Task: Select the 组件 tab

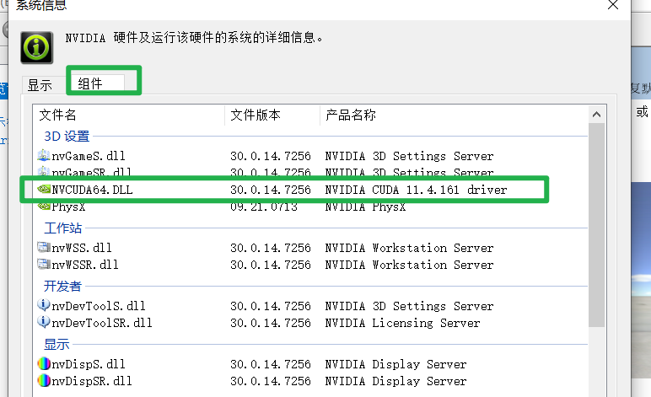Action: (97, 83)
